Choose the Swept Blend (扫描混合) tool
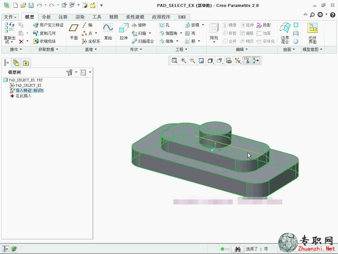The image size is (338, 254). click(143, 41)
